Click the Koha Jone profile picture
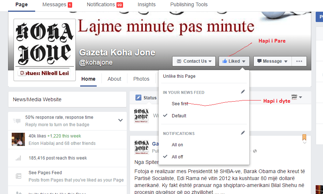The width and height of the screenshot is (323, 194). point(45,50)
